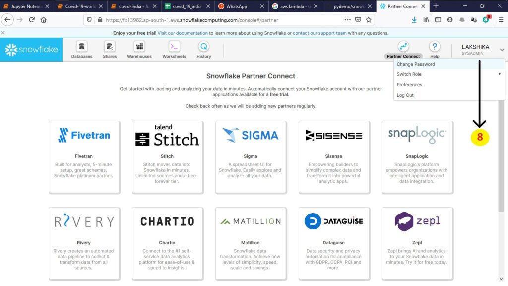Expand the LAKSHIKA user menu chevron

tap(502, 50)
